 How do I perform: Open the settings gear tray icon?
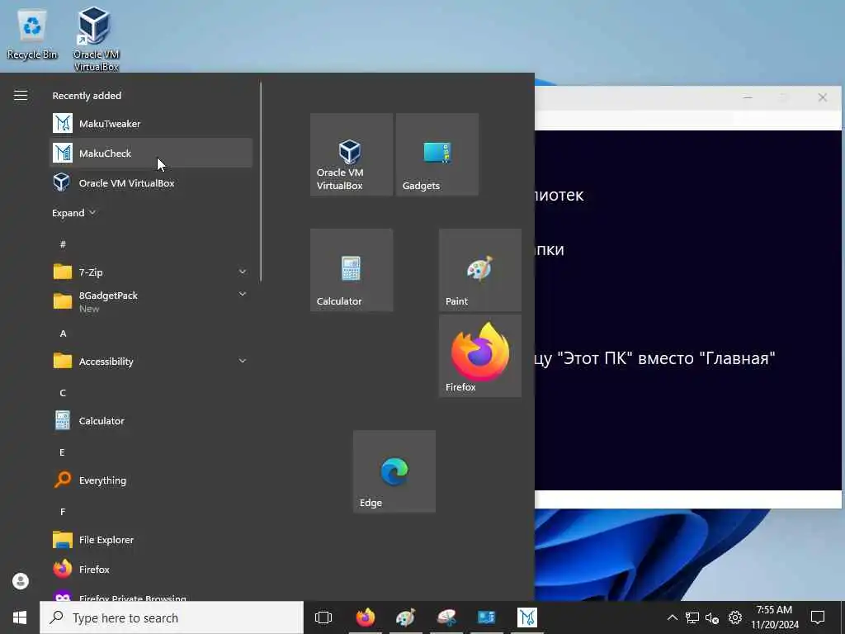(x=735, y=617)
